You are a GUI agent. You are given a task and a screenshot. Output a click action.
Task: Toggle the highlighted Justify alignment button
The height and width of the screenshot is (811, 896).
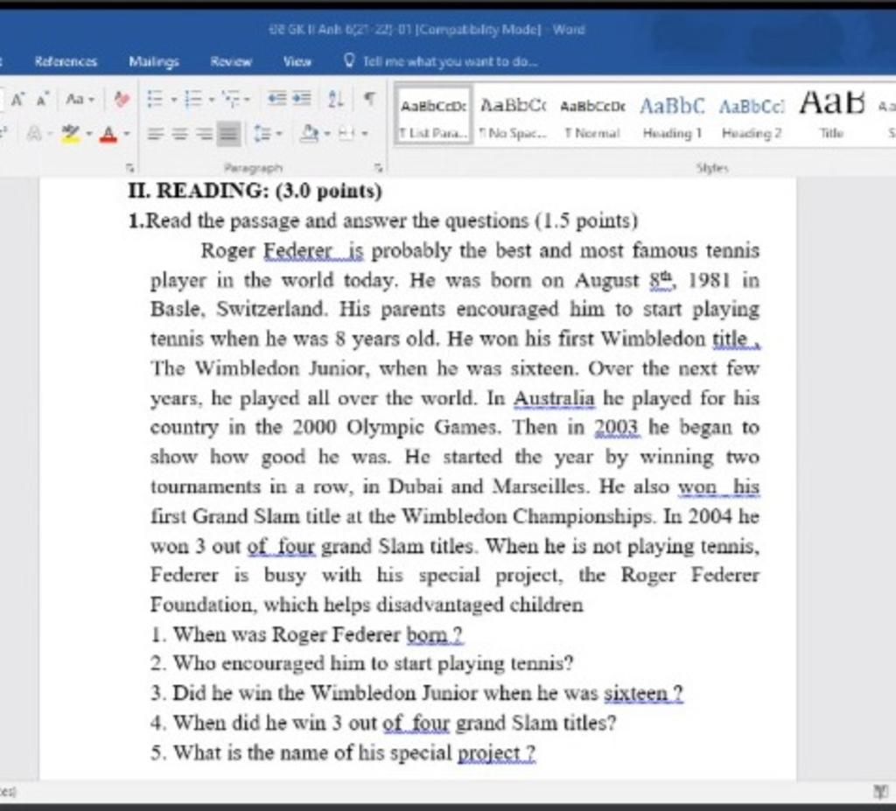coord(228,135)
